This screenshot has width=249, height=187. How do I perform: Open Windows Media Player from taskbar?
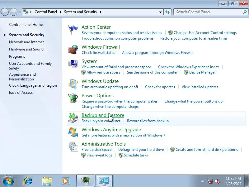[x=65, y=181]
